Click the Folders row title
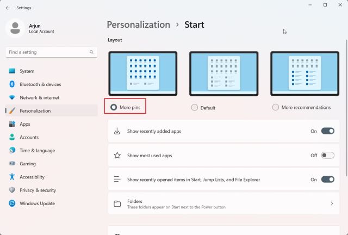This screenshot has height=235, width=348. pos(134,201)
